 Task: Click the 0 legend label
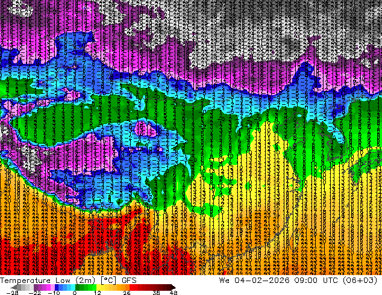pos(75,293)
